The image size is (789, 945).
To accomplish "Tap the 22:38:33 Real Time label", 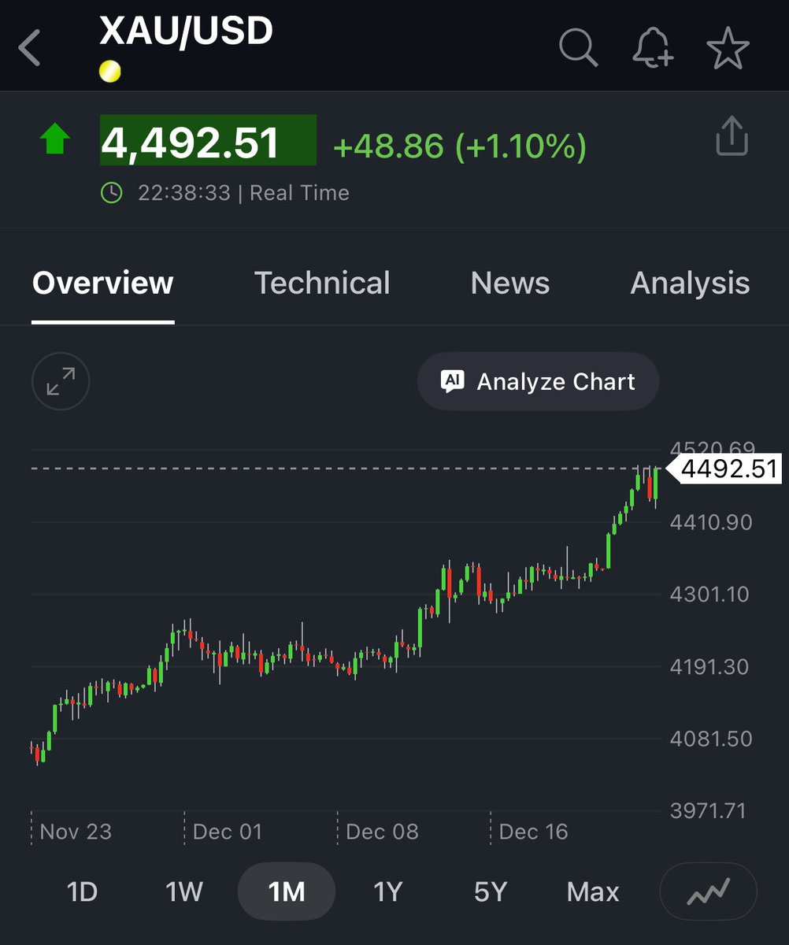I will tap(243, 193).
